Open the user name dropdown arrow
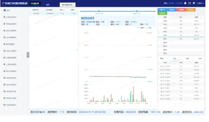The width and height of the screenshot is (209, 122). pyautogui.click(x=203, y=3)
